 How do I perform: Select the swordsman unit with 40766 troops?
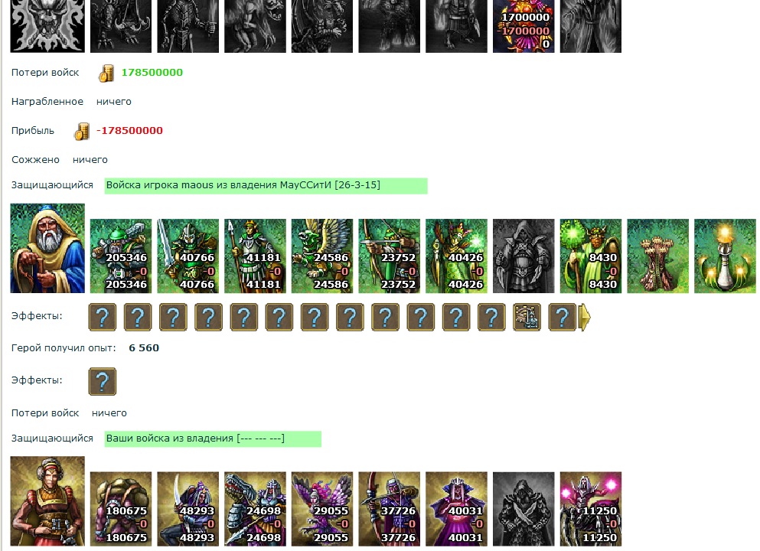pyautogui.click(x=188, y=256)
